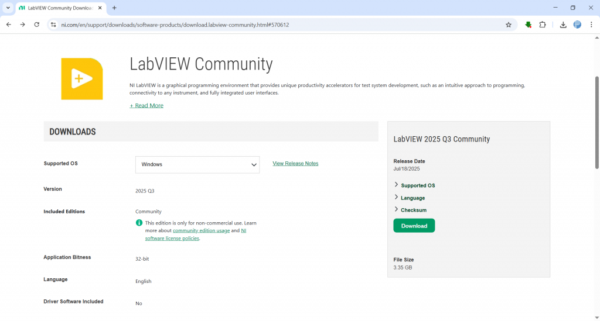600x321 pixels.
Task: Click the scrollbar up arrow
Action: [596, 37]
